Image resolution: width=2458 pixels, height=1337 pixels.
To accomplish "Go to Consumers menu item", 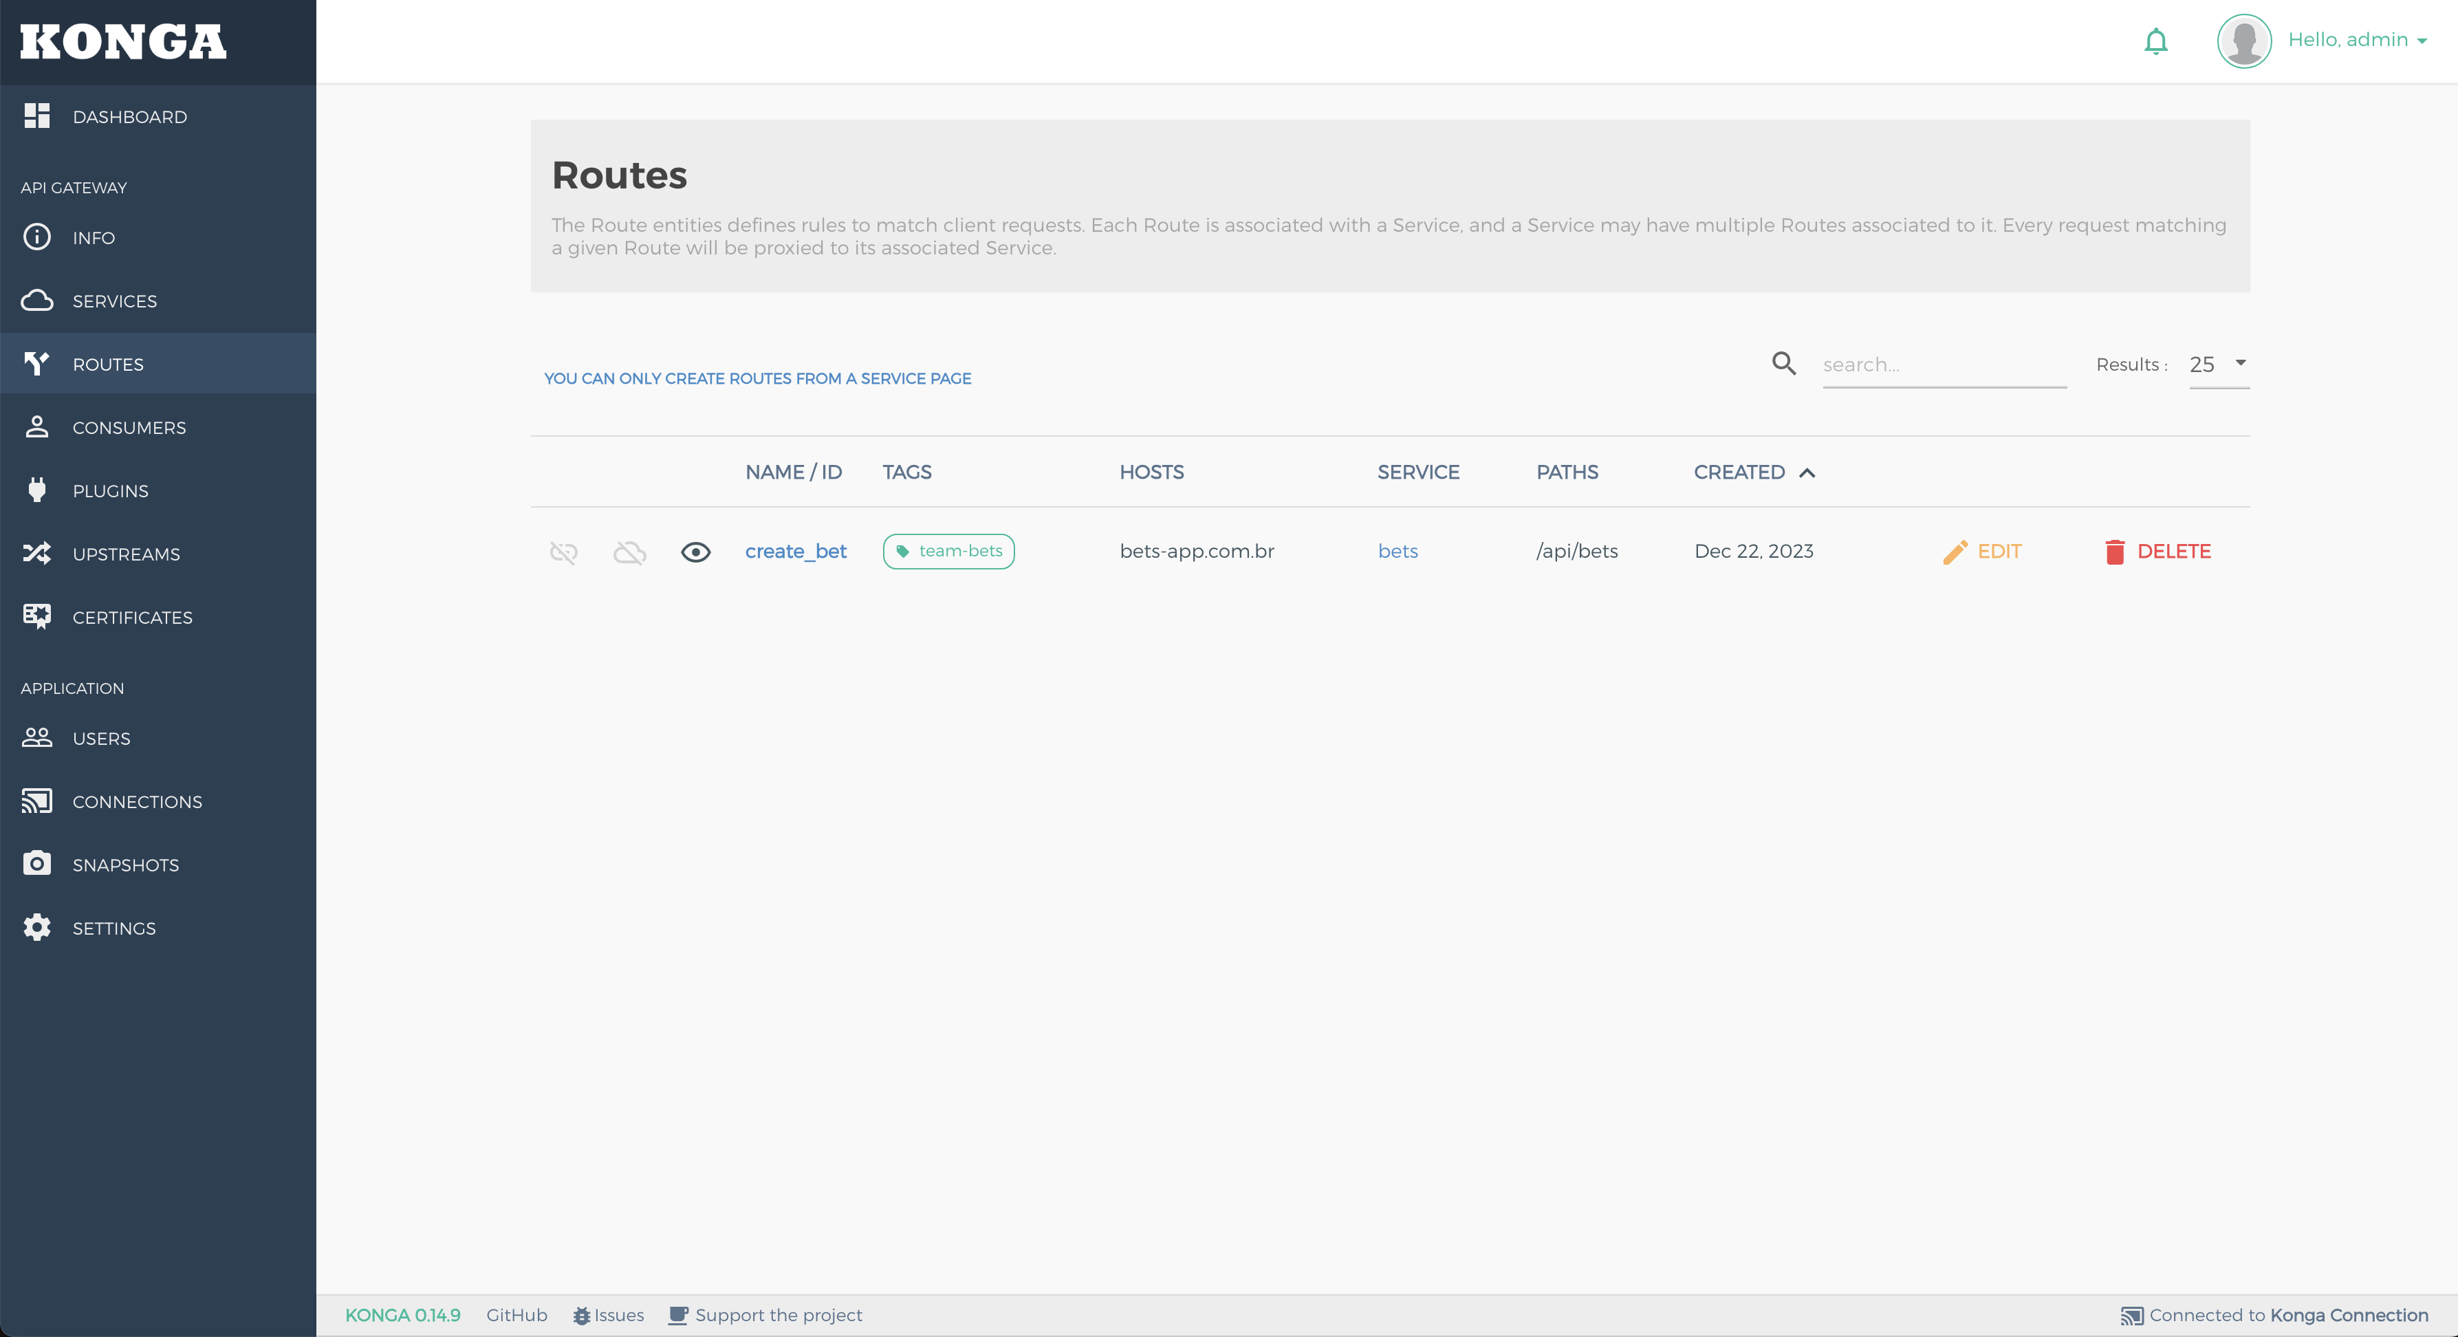I will tap(129, 428).
